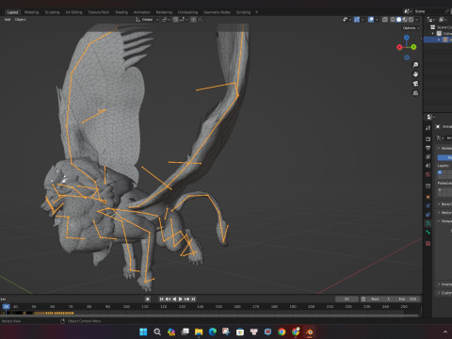452x339 pixels.
Task: Open the Armature data properties tab
Action: coord(428,223)
